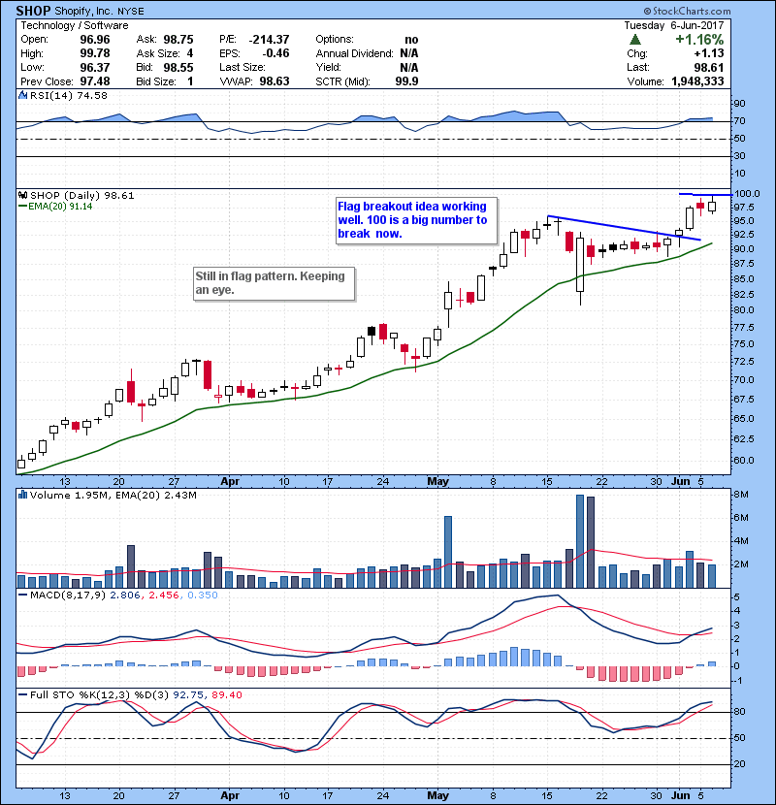The image size is (776, 805).
Task: Click the SHOP ticker symbol header
Action: [33, 11]
